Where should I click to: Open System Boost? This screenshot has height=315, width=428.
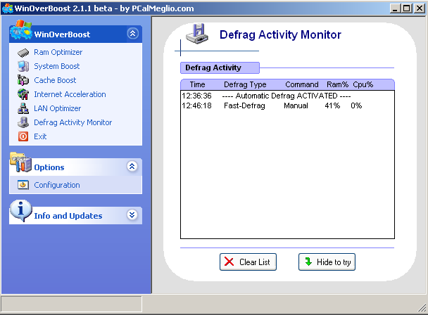pos(57,66)
